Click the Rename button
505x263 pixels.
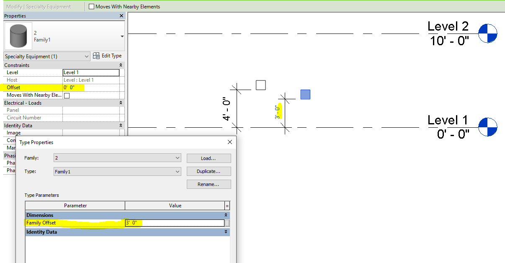tap(209, 184)
